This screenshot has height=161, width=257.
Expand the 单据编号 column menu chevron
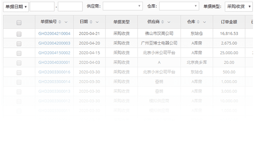(x=66, y=22)
